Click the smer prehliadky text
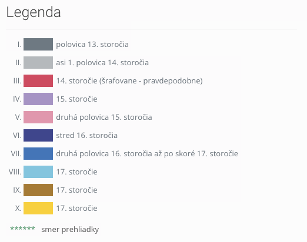The image size is (307, 242). click(x=70, y=230)
